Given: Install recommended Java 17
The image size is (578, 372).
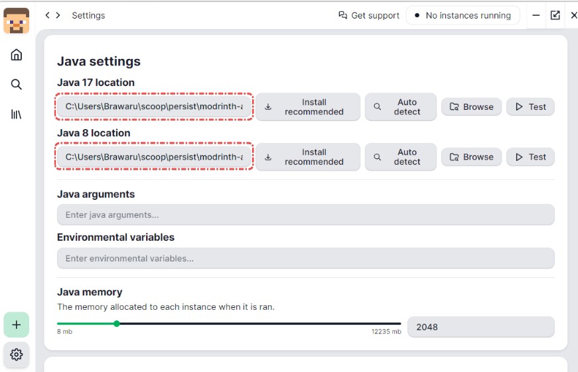Looking at the screenshot, I should [x=308, y=107].
